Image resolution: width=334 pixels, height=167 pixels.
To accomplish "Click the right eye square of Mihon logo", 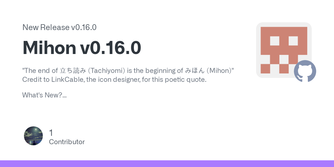I will (x=293, y=41).
